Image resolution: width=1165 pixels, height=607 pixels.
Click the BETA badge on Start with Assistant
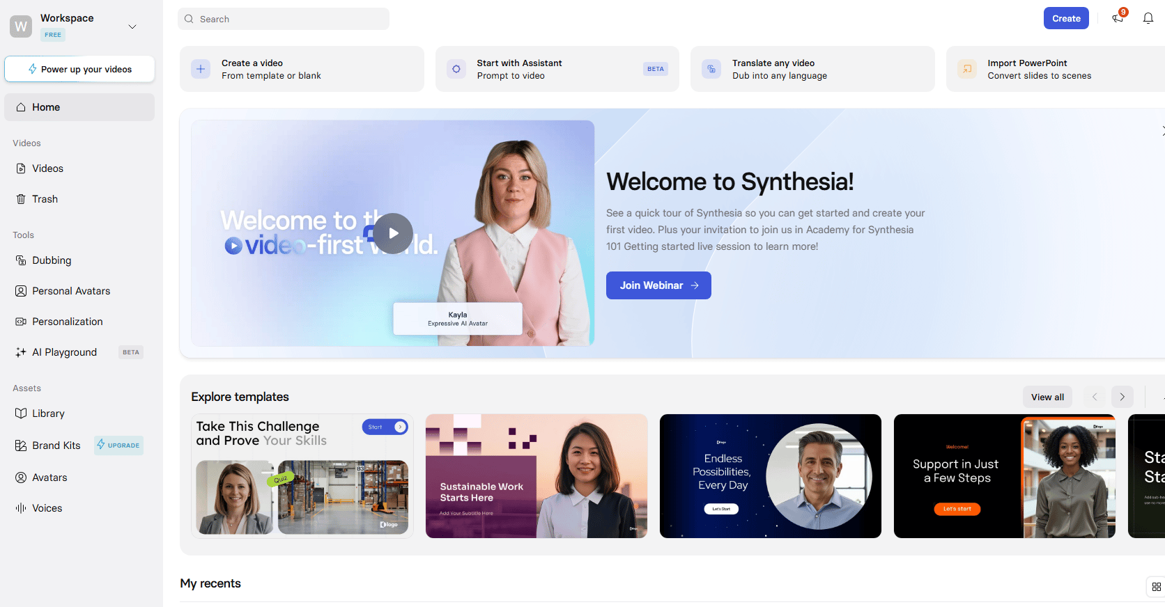tap(656, 69)
